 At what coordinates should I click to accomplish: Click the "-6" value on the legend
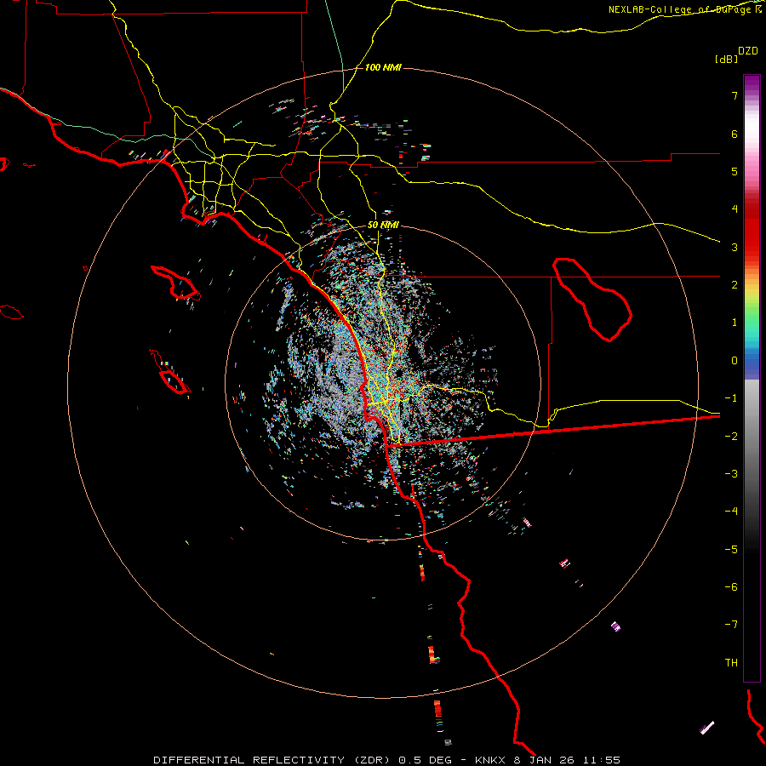[x=731, y=587]
